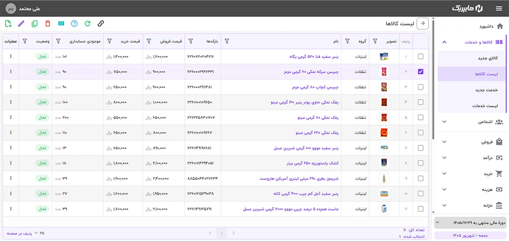The width and height of the screenshot is (509, 242).
Task: Check the box for پفک نمکی حاوی پودر پنیر row
Action: tap(421, 102)
